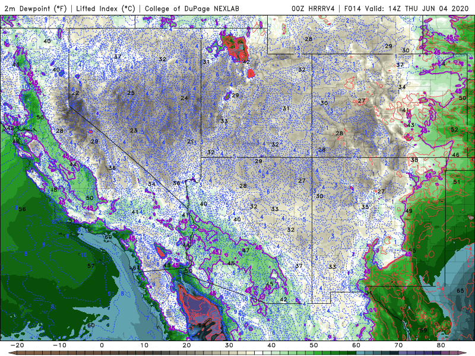
Task: Click the '38' dewpoint value on the map
Action: tap(414, 160)
